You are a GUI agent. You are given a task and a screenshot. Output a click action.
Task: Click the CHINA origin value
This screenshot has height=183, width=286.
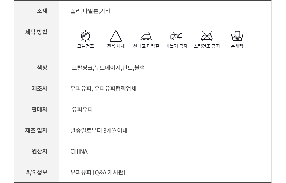coord(79,151)
